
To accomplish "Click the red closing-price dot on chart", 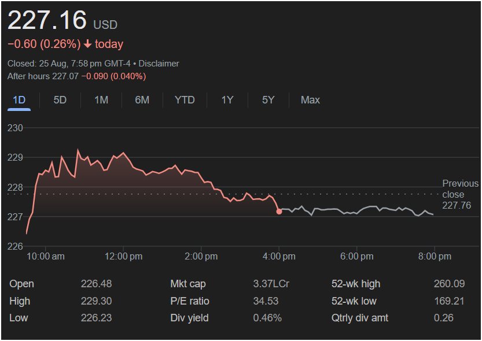I will [x=279, y=212].
